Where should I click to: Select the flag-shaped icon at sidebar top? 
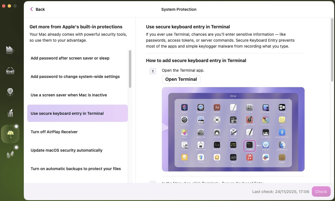(x=10, y=50)
